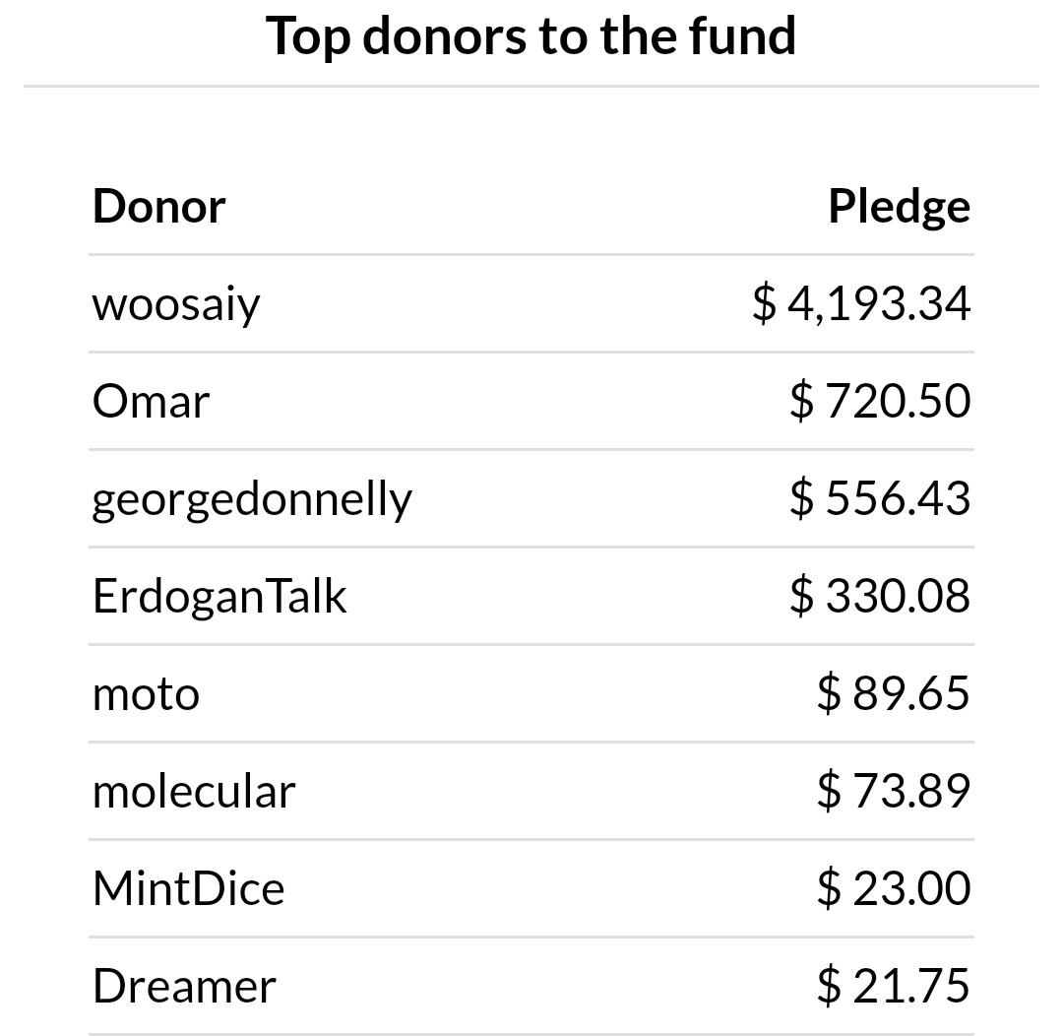
Task: Select the Dreamer donor entry
Action: click(184, 987)
